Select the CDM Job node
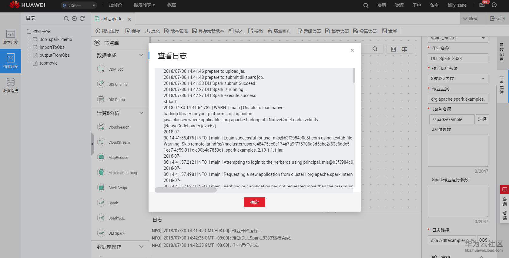 (111, 69)
